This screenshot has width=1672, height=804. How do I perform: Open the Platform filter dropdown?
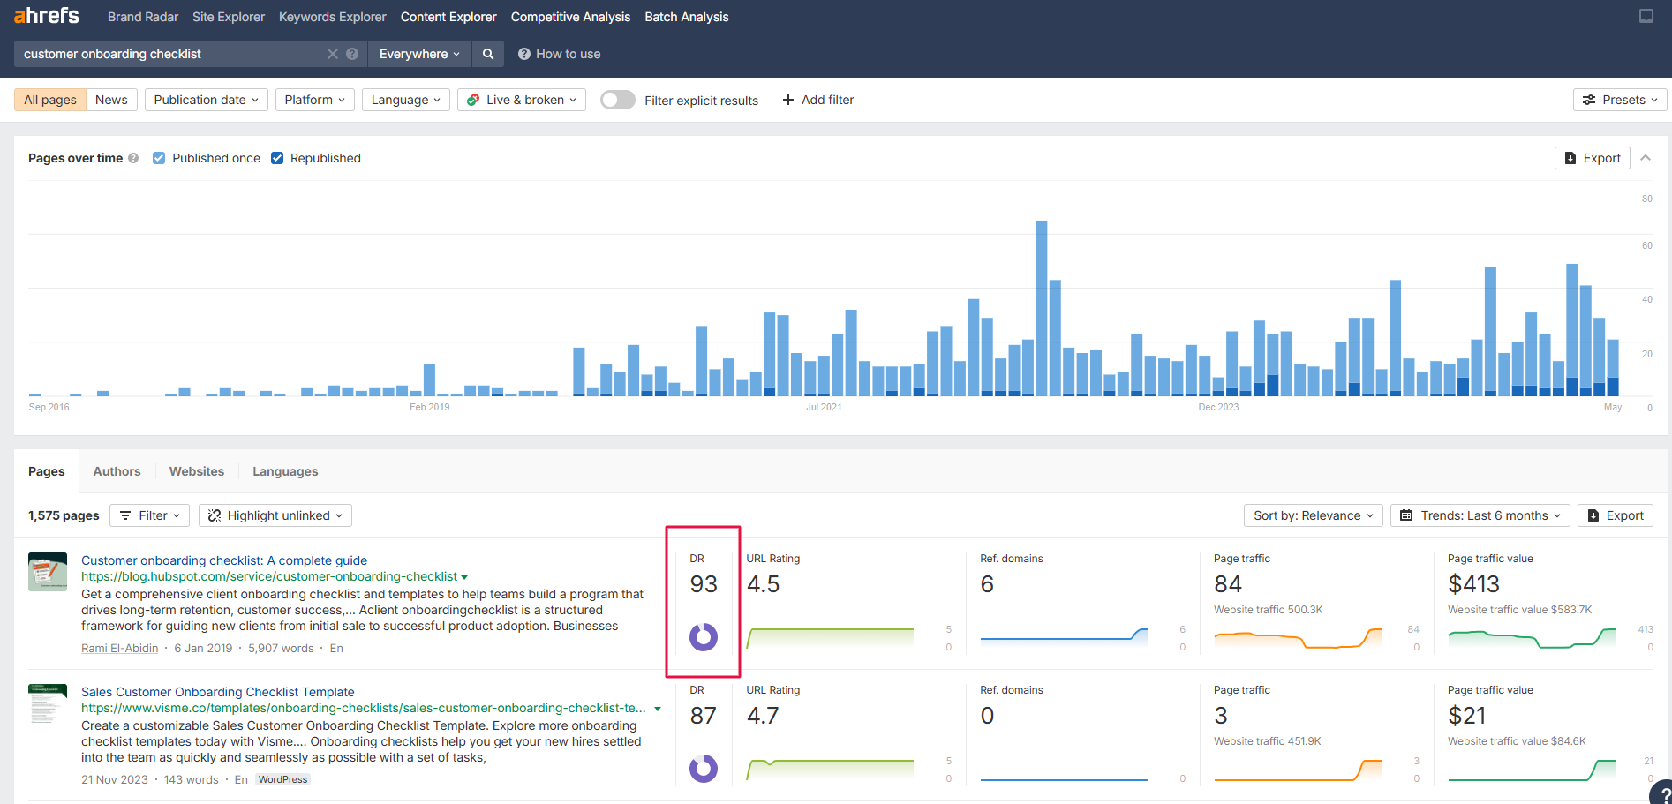coord(314,100)
